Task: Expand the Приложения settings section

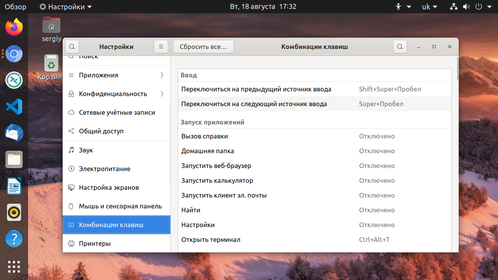Action: click(x=117, y=75)
